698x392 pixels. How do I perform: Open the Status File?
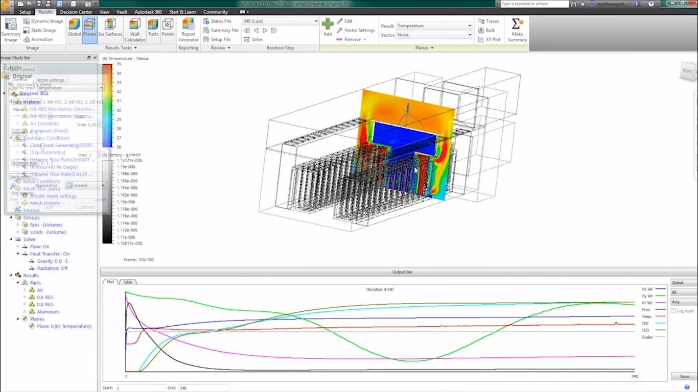217,21
